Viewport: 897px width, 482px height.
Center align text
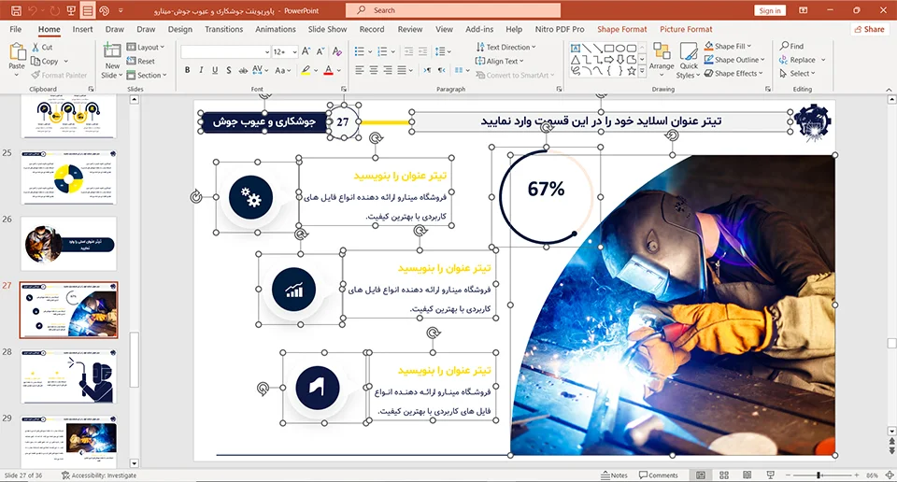coord(374,70)
